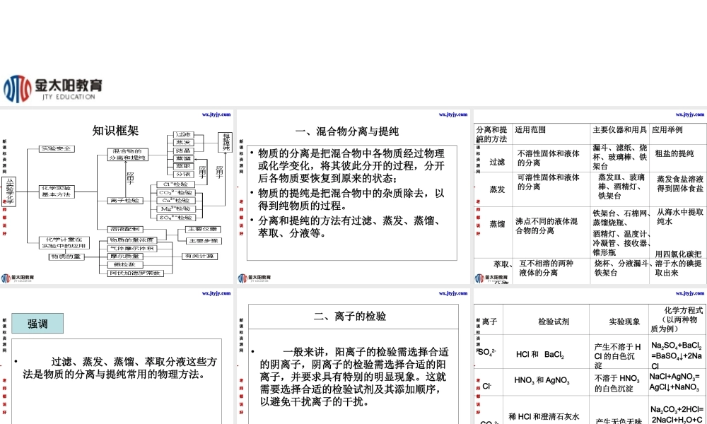707x424 pixels.
Task: Click the 过滤 box in the diagram
Action: coord(184,135)
